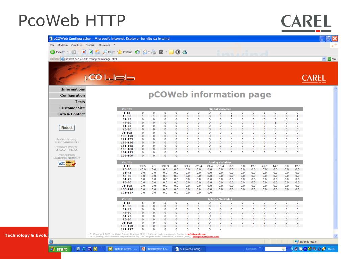This screenshot has width=346, height=259.
Task: Click the info@dveprojects.com link
Action: 206,236
